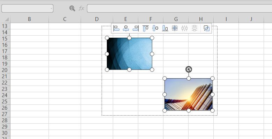Click the zoom magnifier icon beside fx
Screen dimensions: 272x139
[x=72, y=8]
